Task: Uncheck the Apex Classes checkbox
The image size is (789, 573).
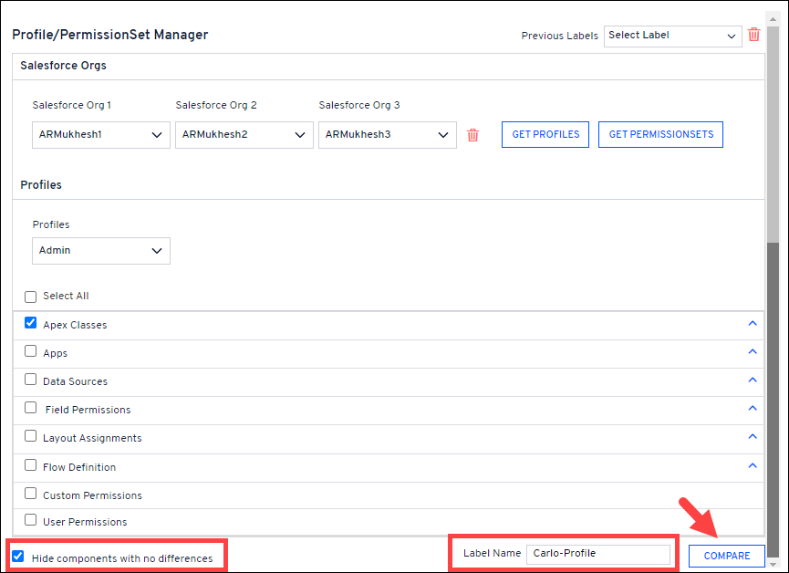Action: (31, 323)
